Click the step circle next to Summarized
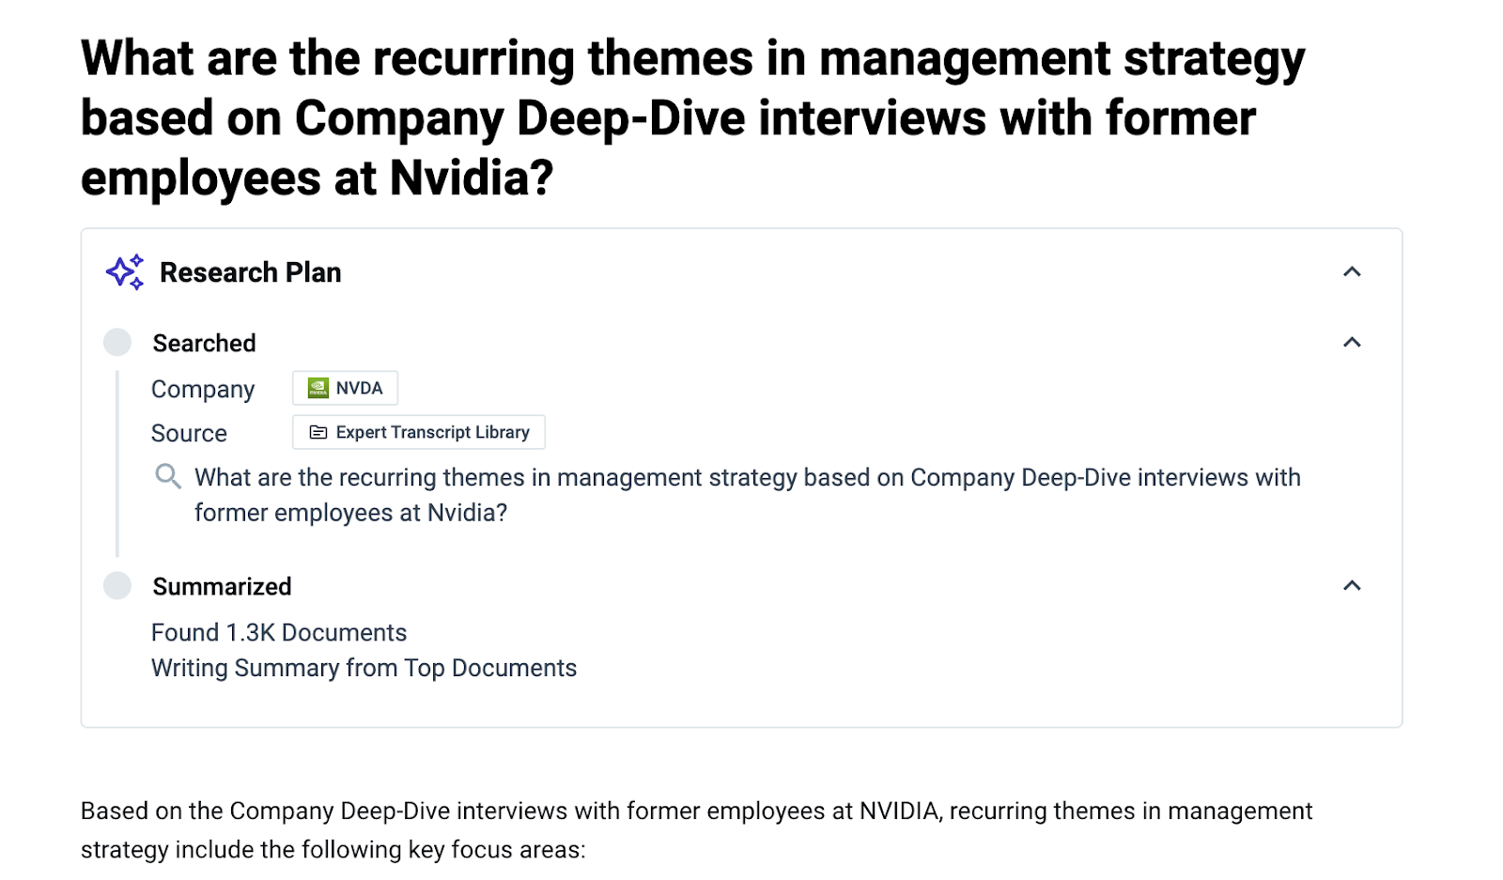This screenshot has height=880, width=1503. pyautogui.click(x=117, y=586)
